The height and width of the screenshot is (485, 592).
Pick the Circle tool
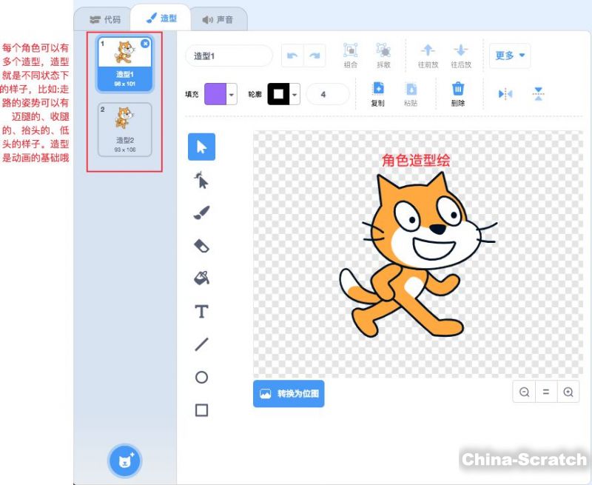(201, 377)
